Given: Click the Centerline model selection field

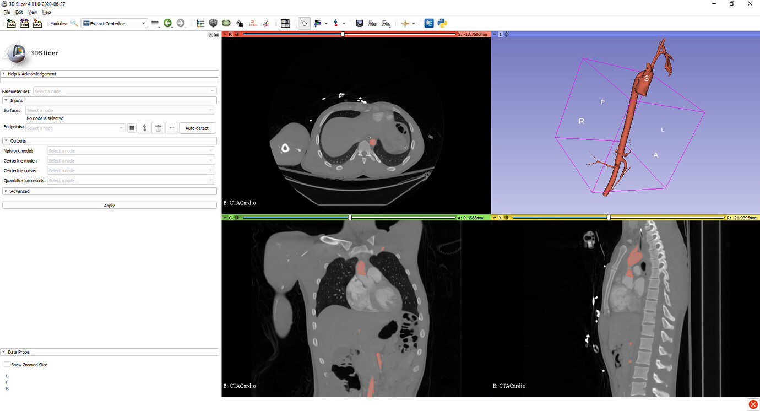Looking at the screenshot, I should coord(131,160).
